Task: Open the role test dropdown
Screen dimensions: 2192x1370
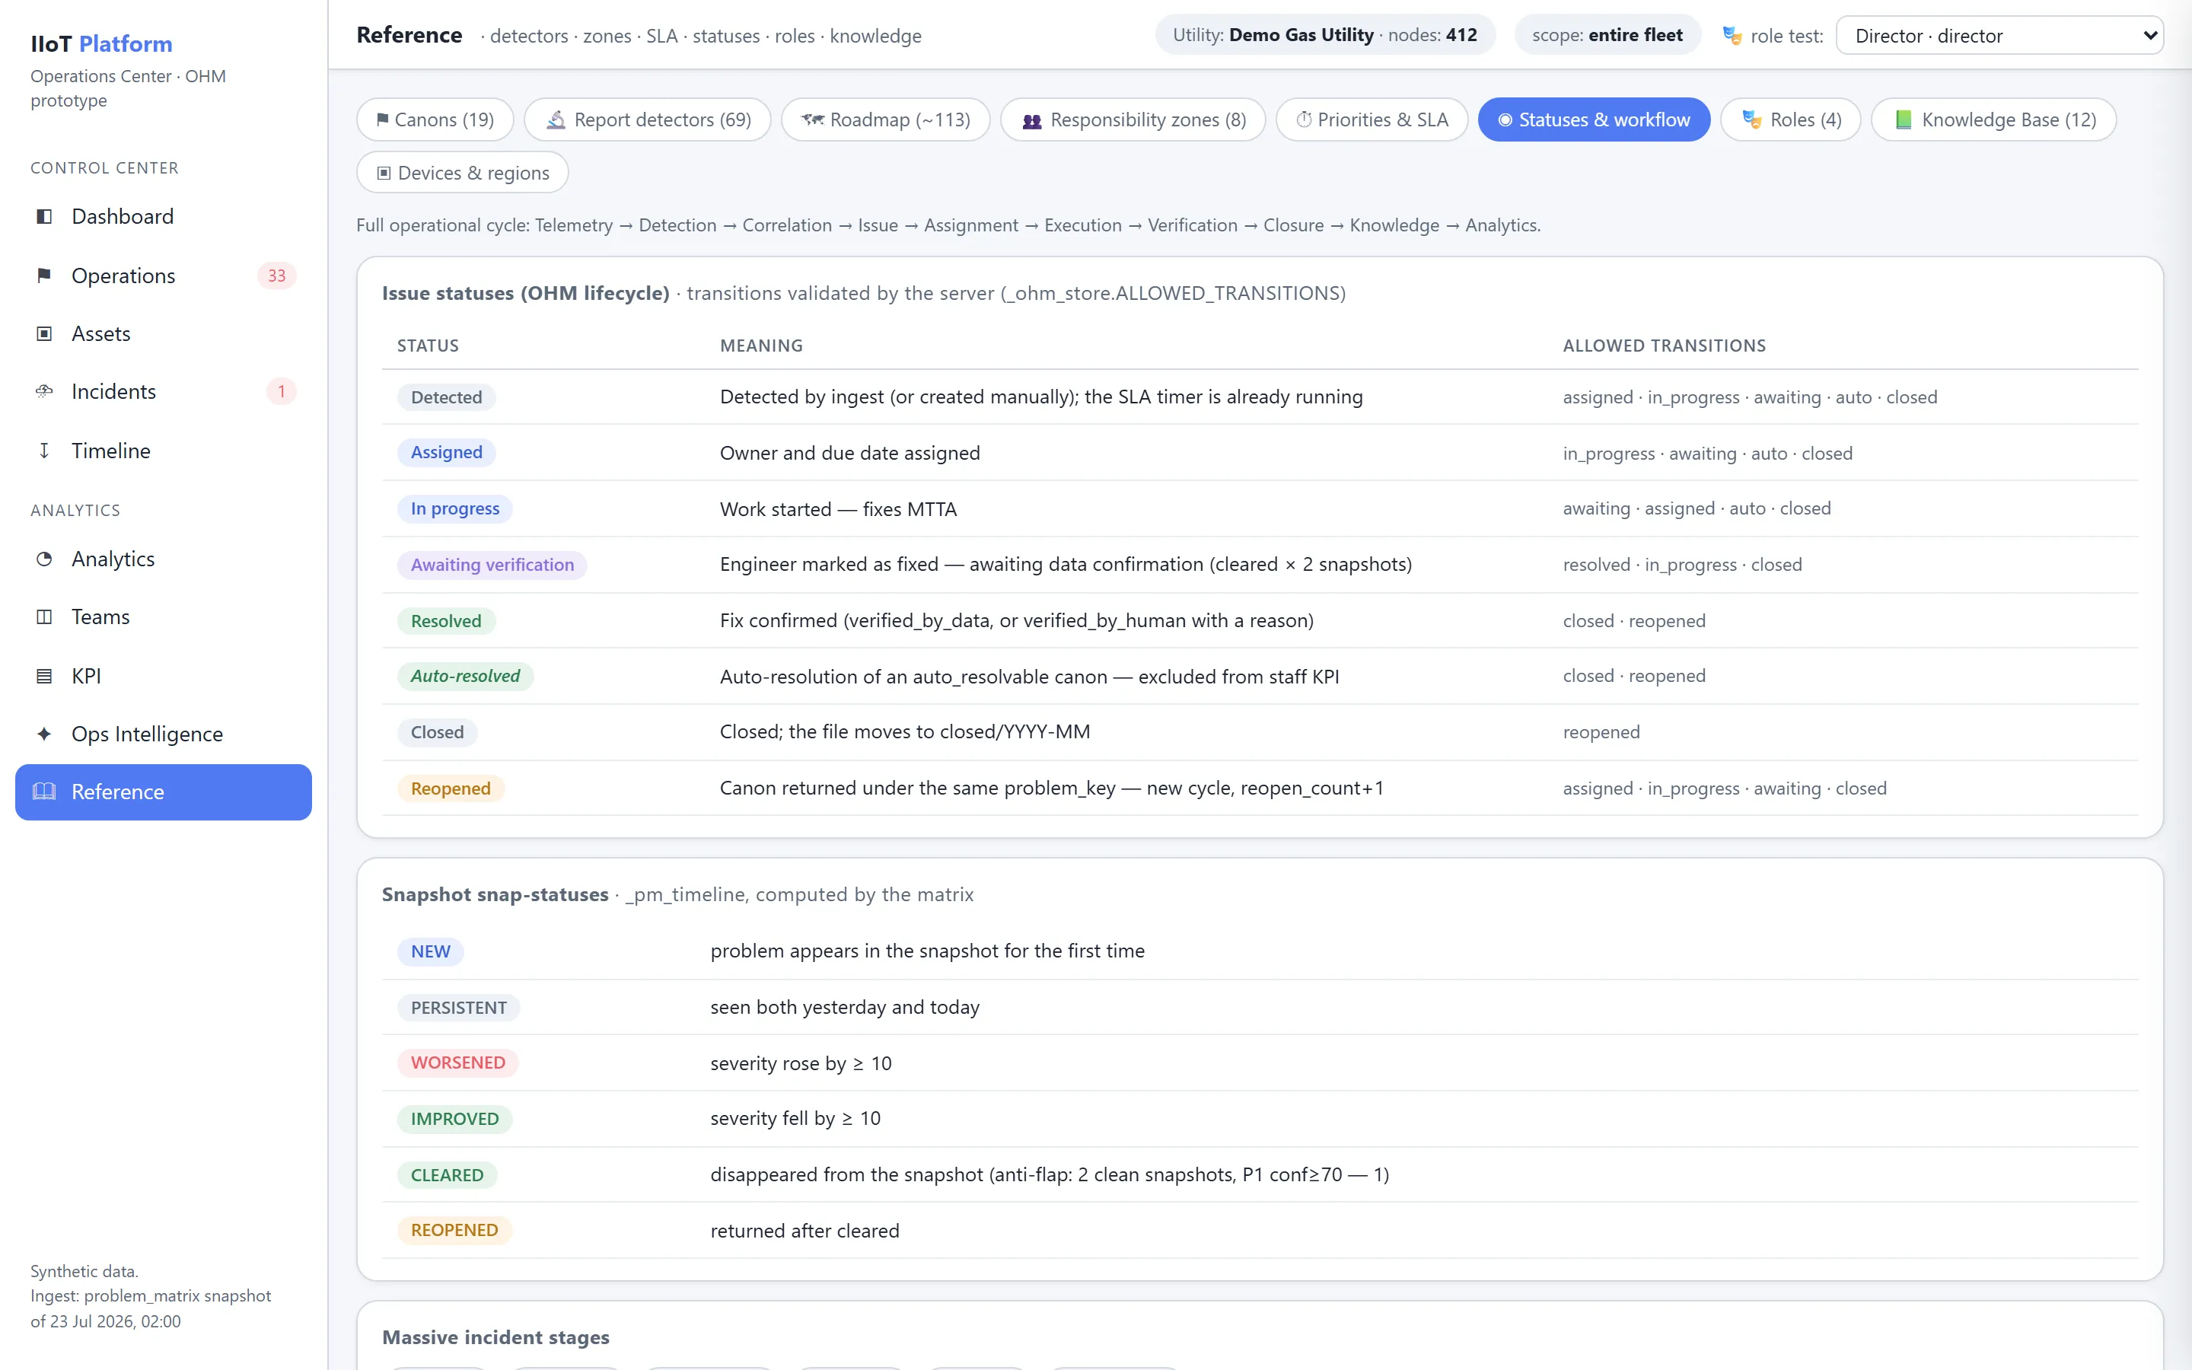Action: [1999, 35]
